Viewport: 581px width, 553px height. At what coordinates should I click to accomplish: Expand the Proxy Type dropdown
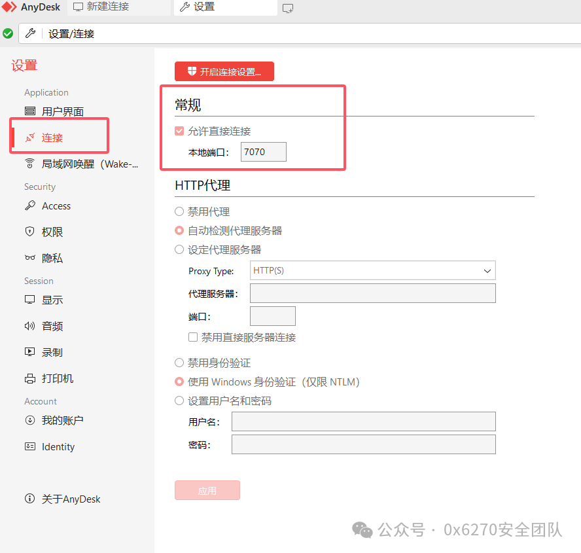[x=373, y=270]
